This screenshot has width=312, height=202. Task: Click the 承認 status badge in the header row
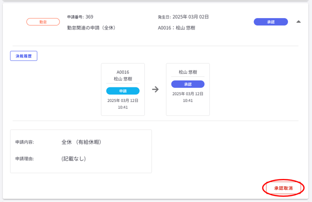click(271, 22)
